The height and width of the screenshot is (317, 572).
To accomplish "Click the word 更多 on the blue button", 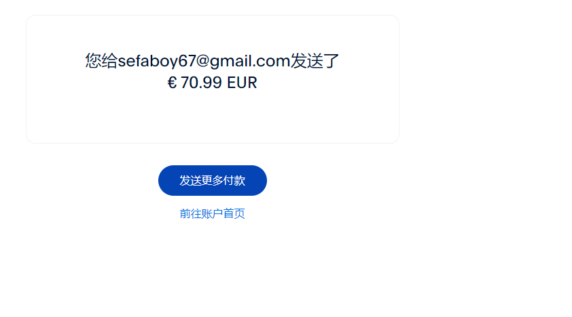I will 213,180.
